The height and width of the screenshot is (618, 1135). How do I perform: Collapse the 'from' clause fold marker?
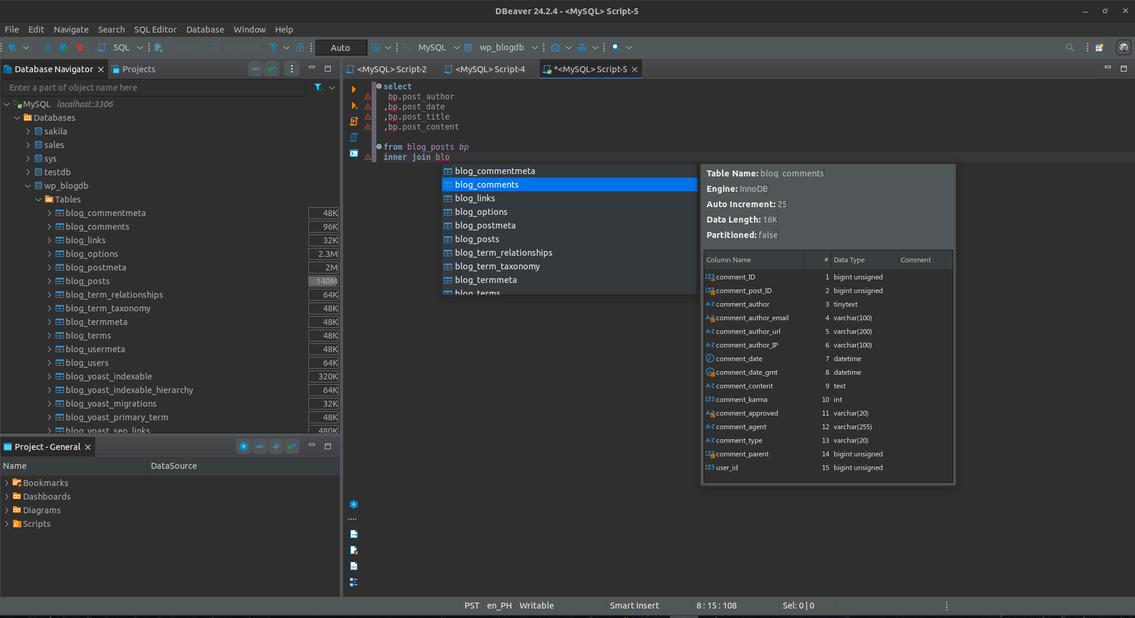coord(379,147)
